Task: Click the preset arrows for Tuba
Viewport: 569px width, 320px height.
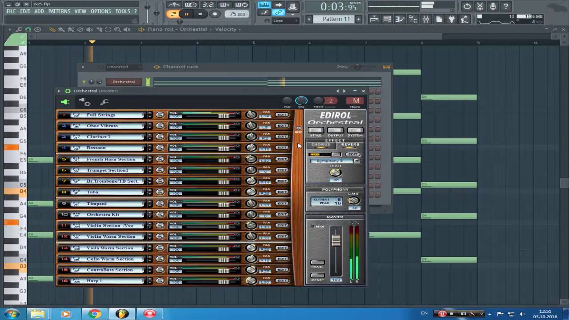Action: pos(149,192)
